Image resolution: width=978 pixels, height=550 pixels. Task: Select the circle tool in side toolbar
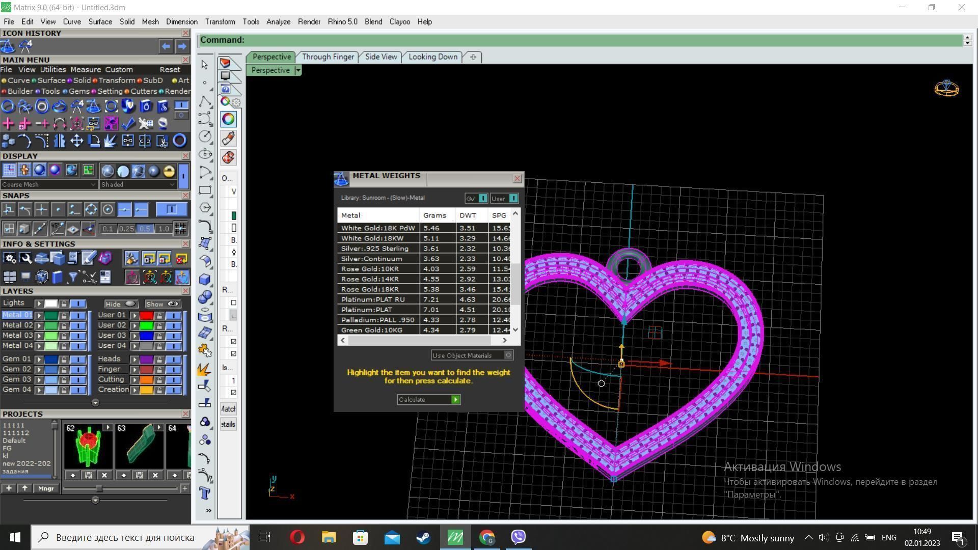click(205, 136)
